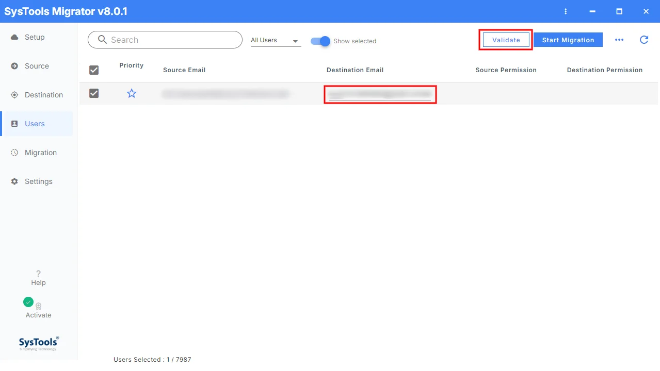Click the Validate button
Screen dimensions: 660x371
(506, 40)
